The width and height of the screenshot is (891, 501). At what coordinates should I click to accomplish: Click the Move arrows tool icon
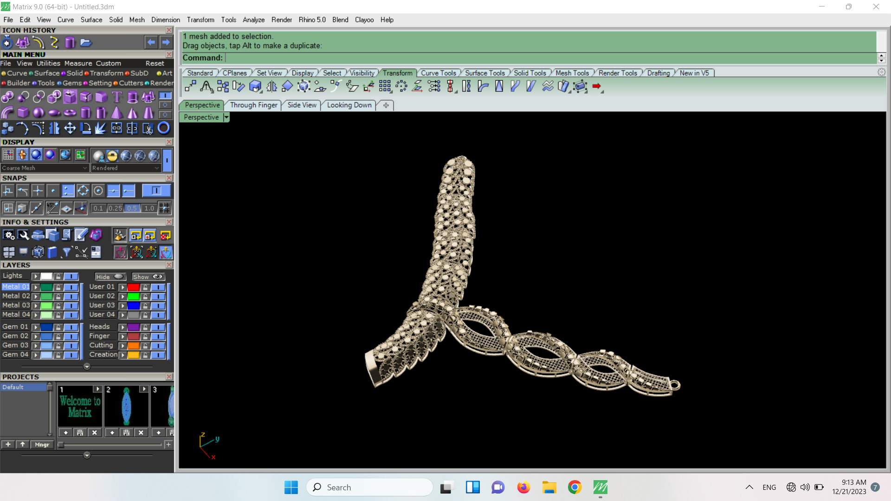coord(70,128)
